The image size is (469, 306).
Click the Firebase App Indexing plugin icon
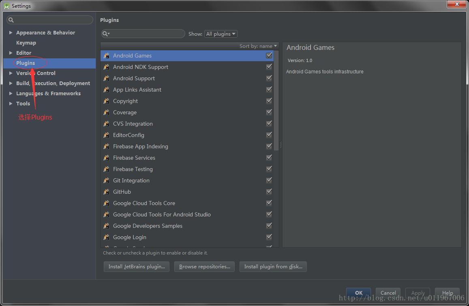[106, 147]
